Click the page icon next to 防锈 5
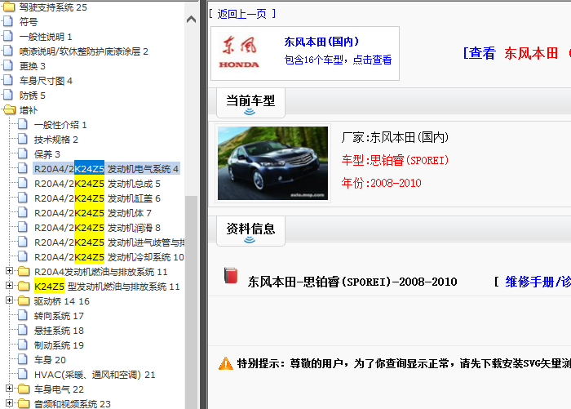This screenshot has width=571, height=409. [8, 96]
